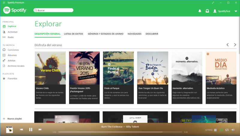
Task: Click Mediodía Acústico title text
Action: (x=216, y=88)
